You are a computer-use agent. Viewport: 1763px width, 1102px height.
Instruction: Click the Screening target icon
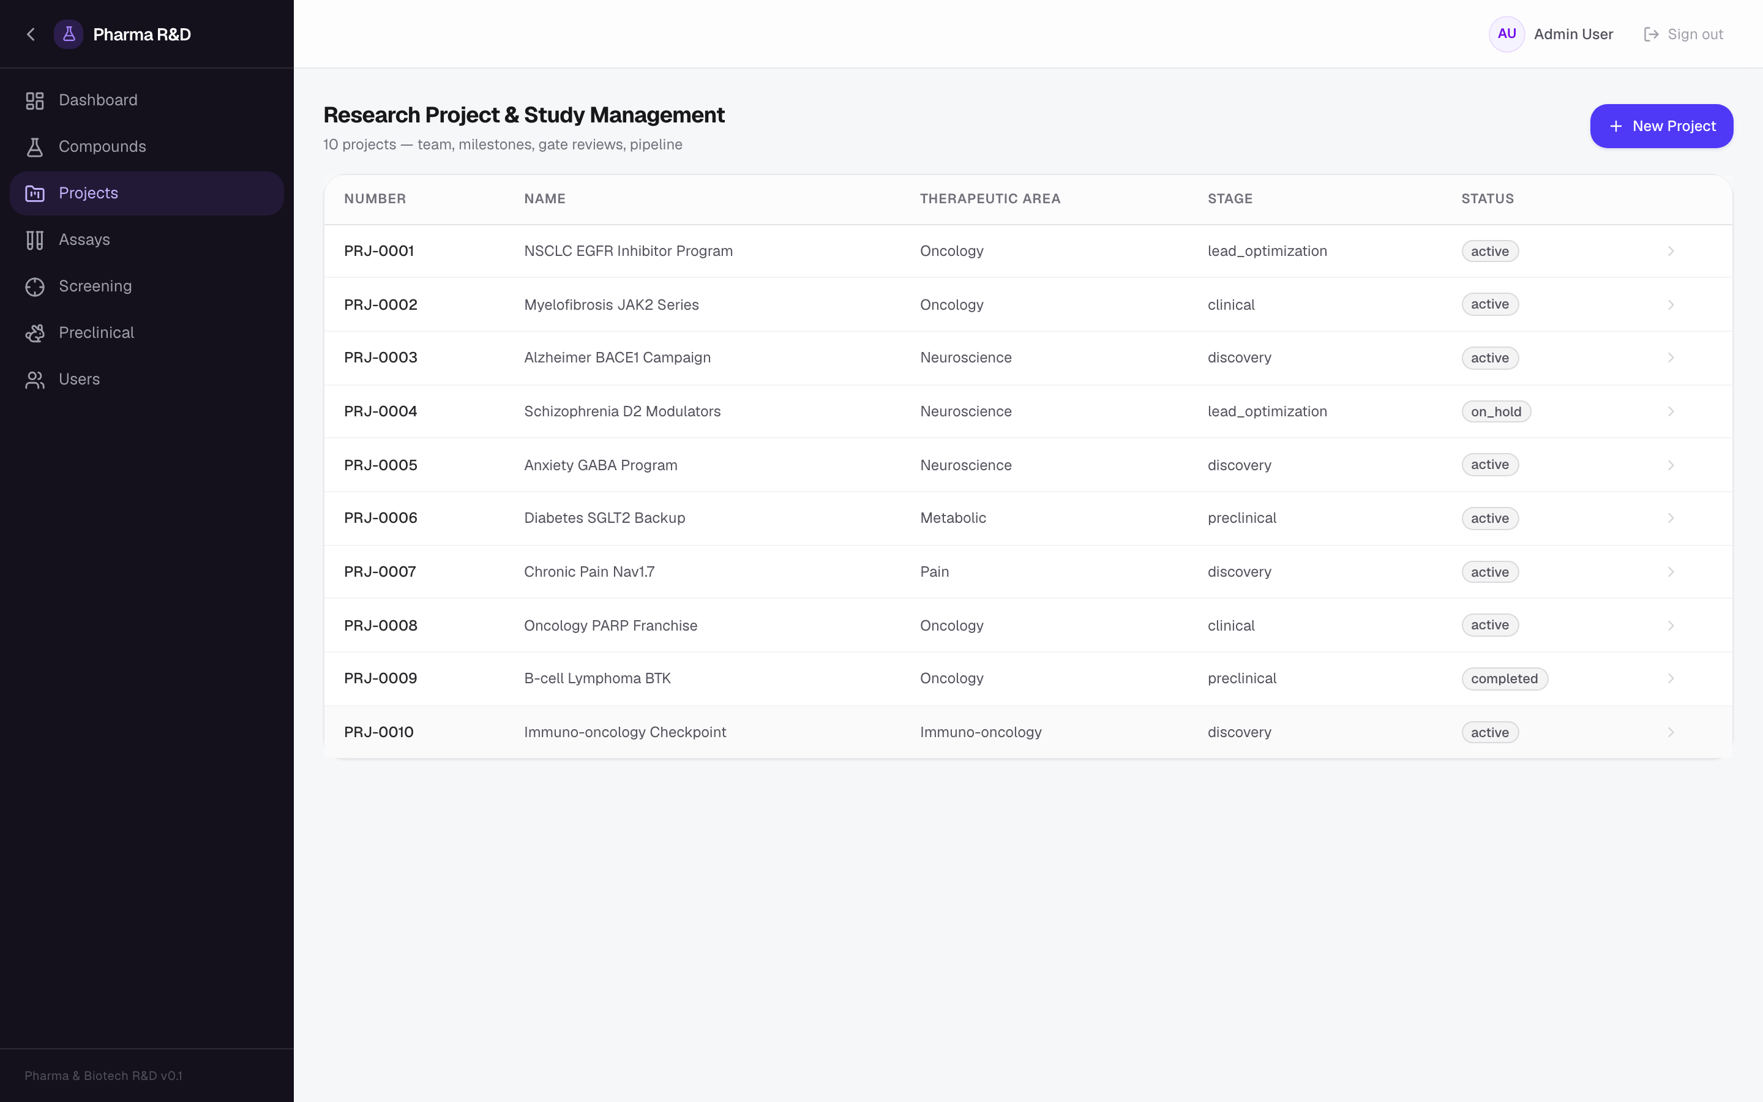[35, 287]
